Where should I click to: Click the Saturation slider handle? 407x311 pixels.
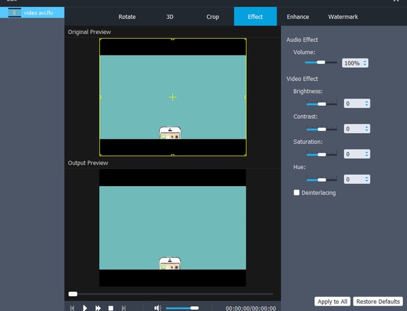[x=322, y=154]
